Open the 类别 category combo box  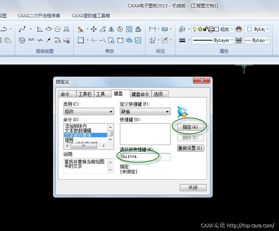pos(89,111)
